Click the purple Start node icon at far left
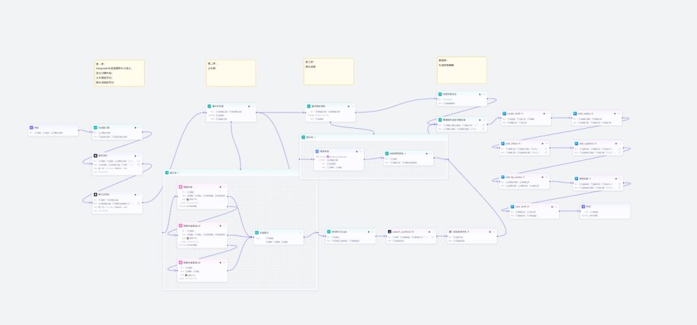The image size is (697, 325). coord(31,128)
